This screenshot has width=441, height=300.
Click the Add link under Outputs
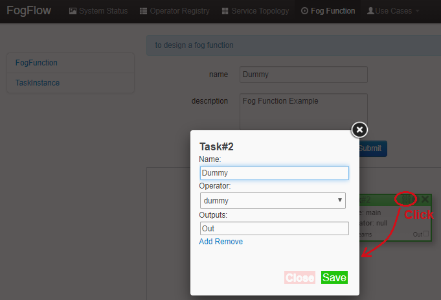207,242
